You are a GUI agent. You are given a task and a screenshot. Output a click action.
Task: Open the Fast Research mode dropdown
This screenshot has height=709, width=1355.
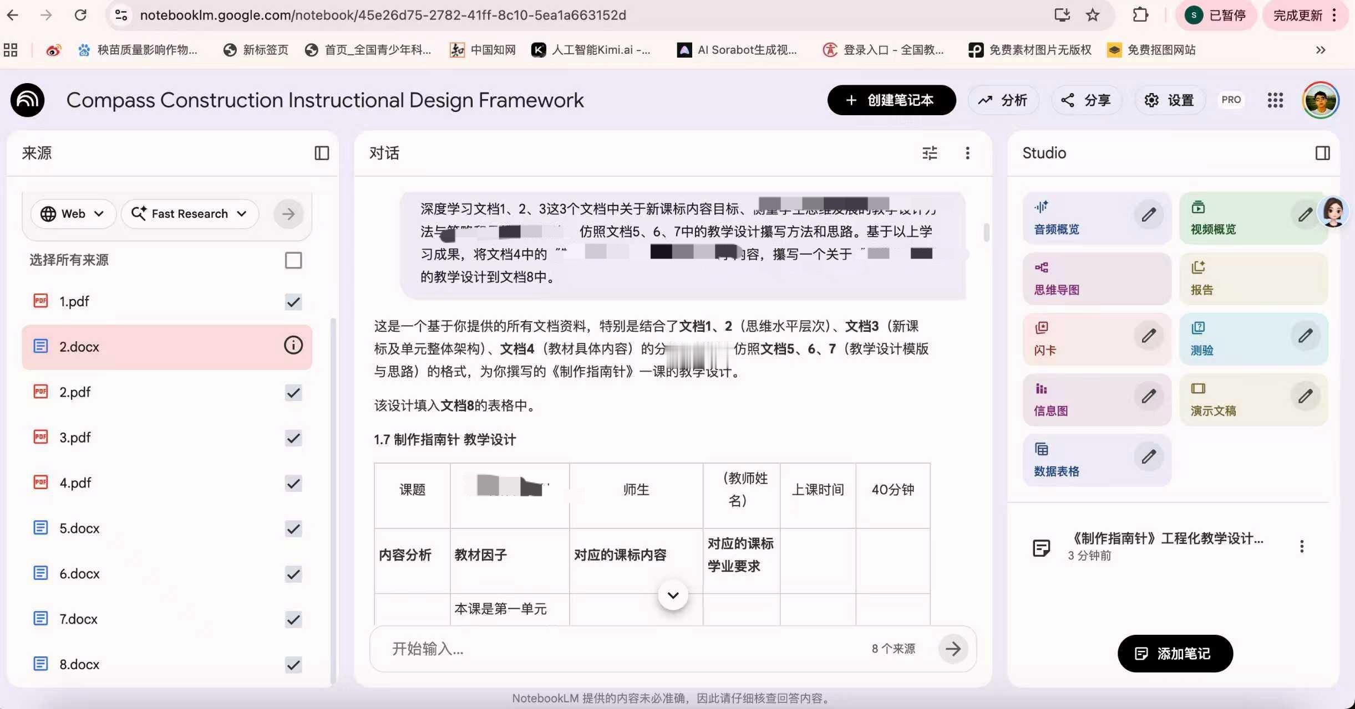coord(190,214)
